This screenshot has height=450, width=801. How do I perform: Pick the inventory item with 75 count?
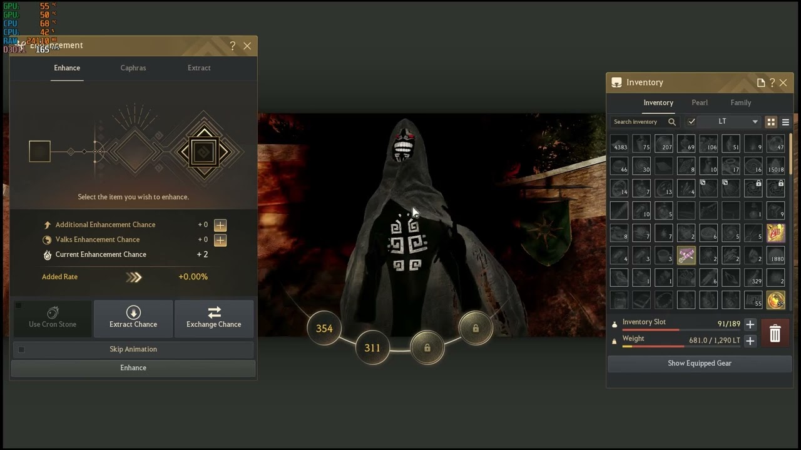tap(641, 144)
